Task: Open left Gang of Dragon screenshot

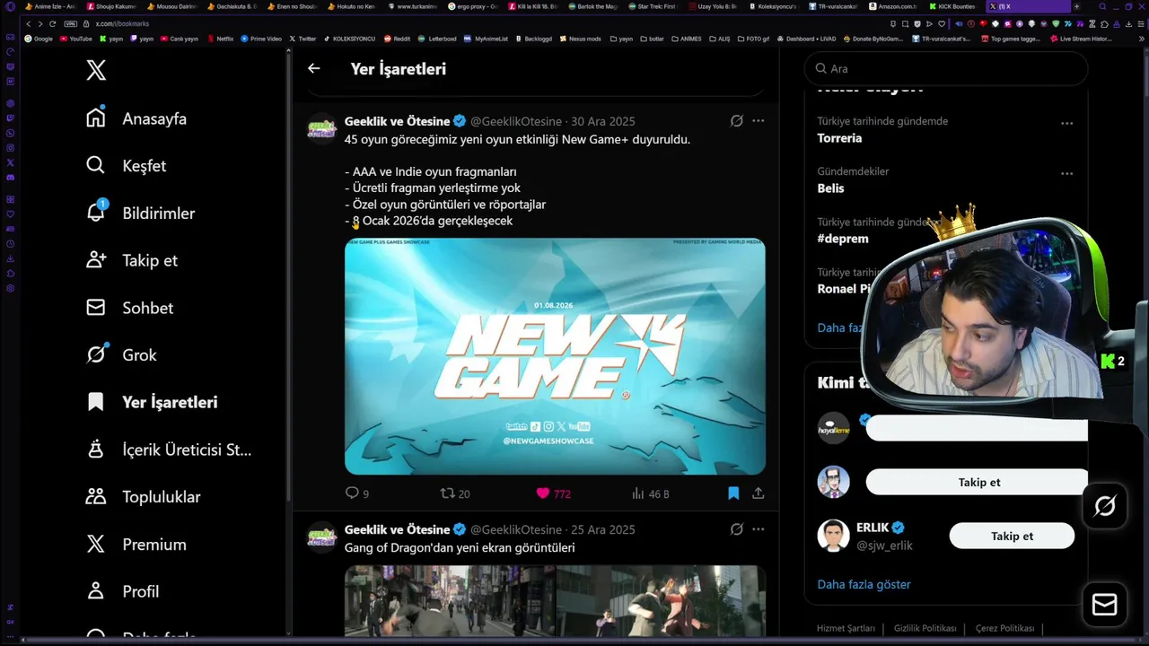Action: 449,601
